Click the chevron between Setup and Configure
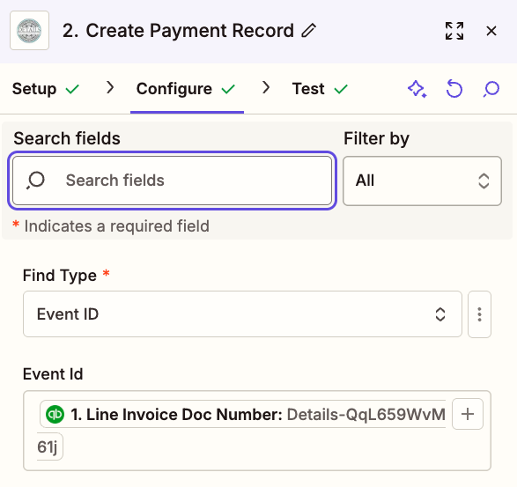The width and height of the screenshot is (517, 487). pos(110,88)
